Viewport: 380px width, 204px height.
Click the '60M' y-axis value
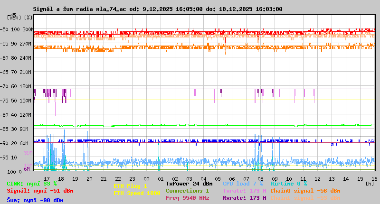click(x=24, y=143)
